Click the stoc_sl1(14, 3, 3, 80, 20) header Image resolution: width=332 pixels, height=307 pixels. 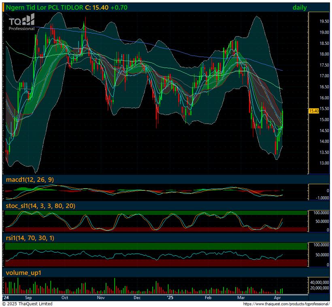pyautogui.click(x=40, y=206)
